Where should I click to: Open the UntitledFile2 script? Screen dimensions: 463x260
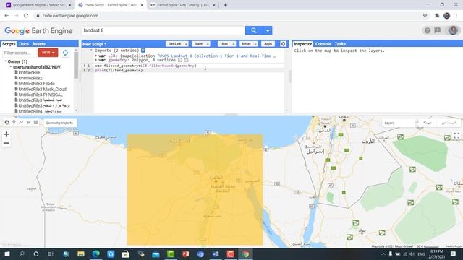click(30, 78)
